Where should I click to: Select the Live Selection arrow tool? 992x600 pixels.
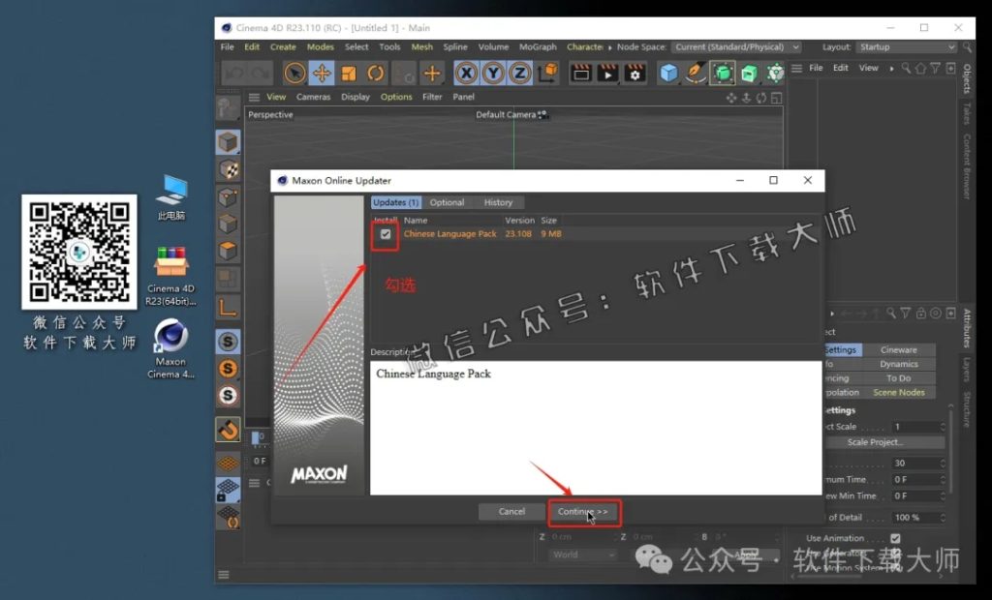click(x=294, y=73)
